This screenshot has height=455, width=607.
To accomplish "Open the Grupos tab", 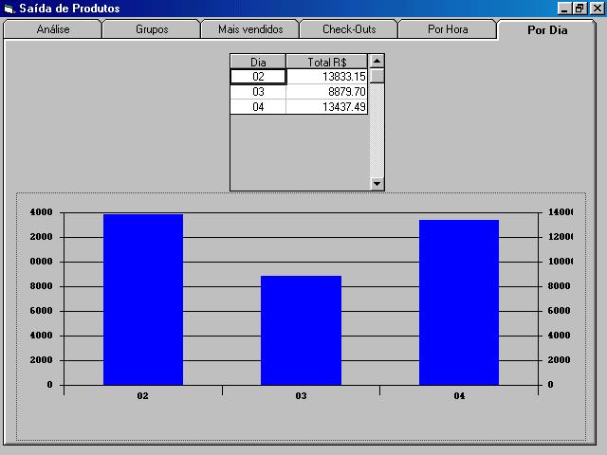I will [x=151, y=29].
